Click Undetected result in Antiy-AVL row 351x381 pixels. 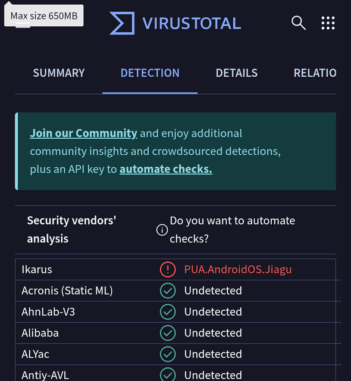(x=213, y=375)
